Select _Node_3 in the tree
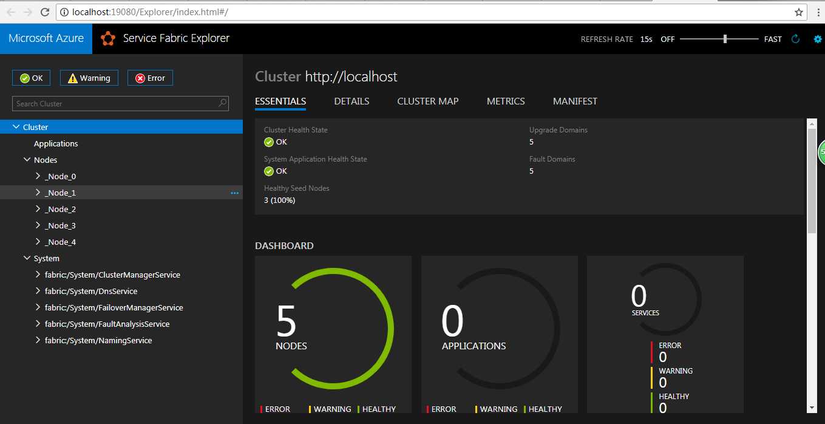825x424 pixels. (x=60, y=225)
